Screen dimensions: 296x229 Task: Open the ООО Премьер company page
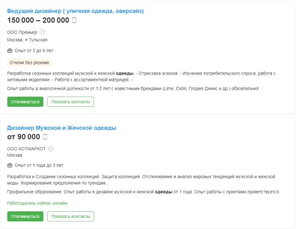point(22,32)
